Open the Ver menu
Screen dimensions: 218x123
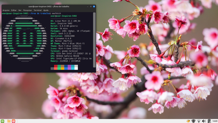point(20,10)
